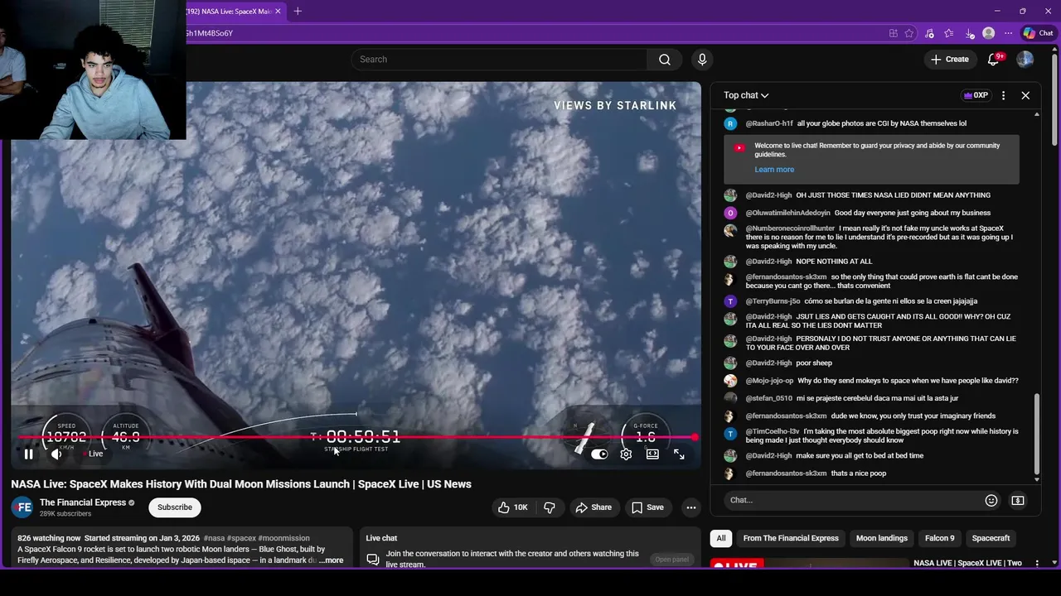Viewport: 1061px width, 596px height.
Task: Dislike the video
Action: click(x=550, y=507)
